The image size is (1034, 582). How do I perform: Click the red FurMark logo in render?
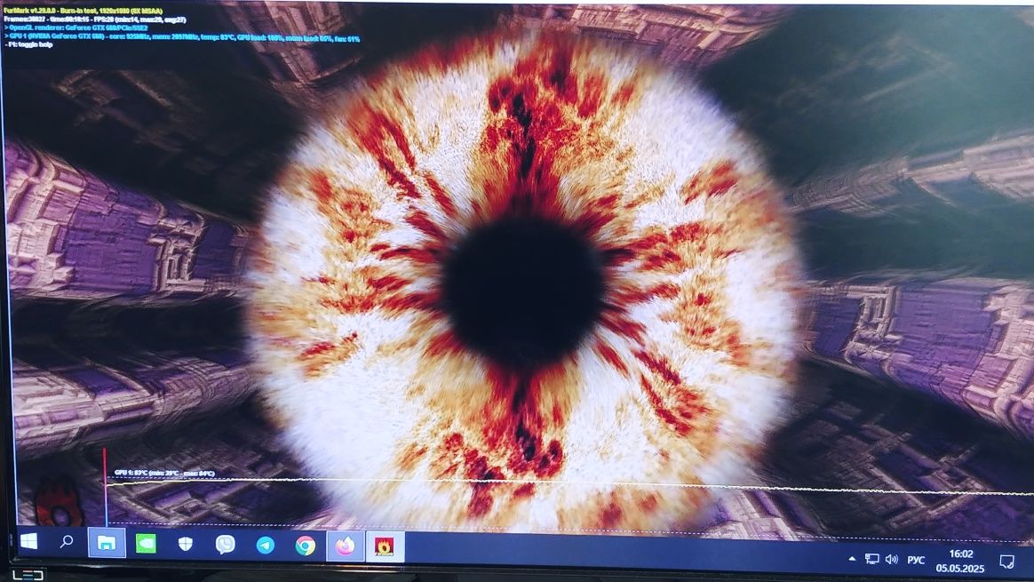click(58, 504)
